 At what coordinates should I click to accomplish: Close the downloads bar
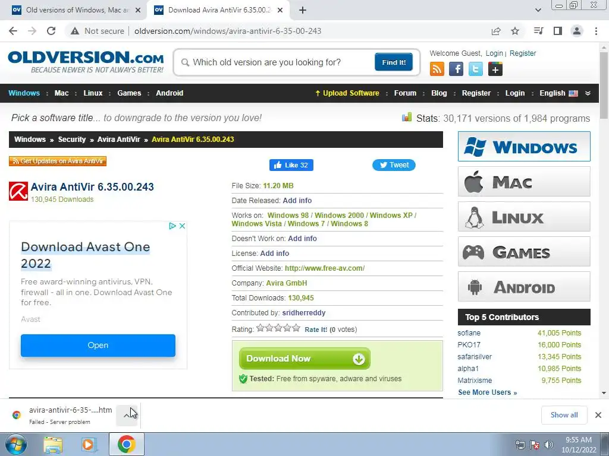click(598, 415)
